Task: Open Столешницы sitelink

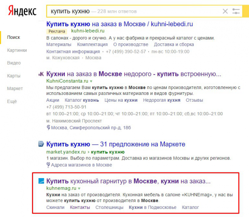Action: point(109,208)
